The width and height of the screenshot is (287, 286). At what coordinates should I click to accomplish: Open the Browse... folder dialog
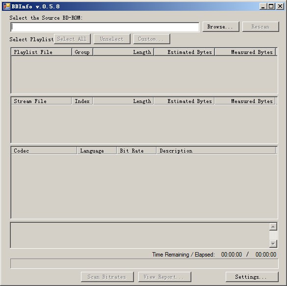click(221, 26)
